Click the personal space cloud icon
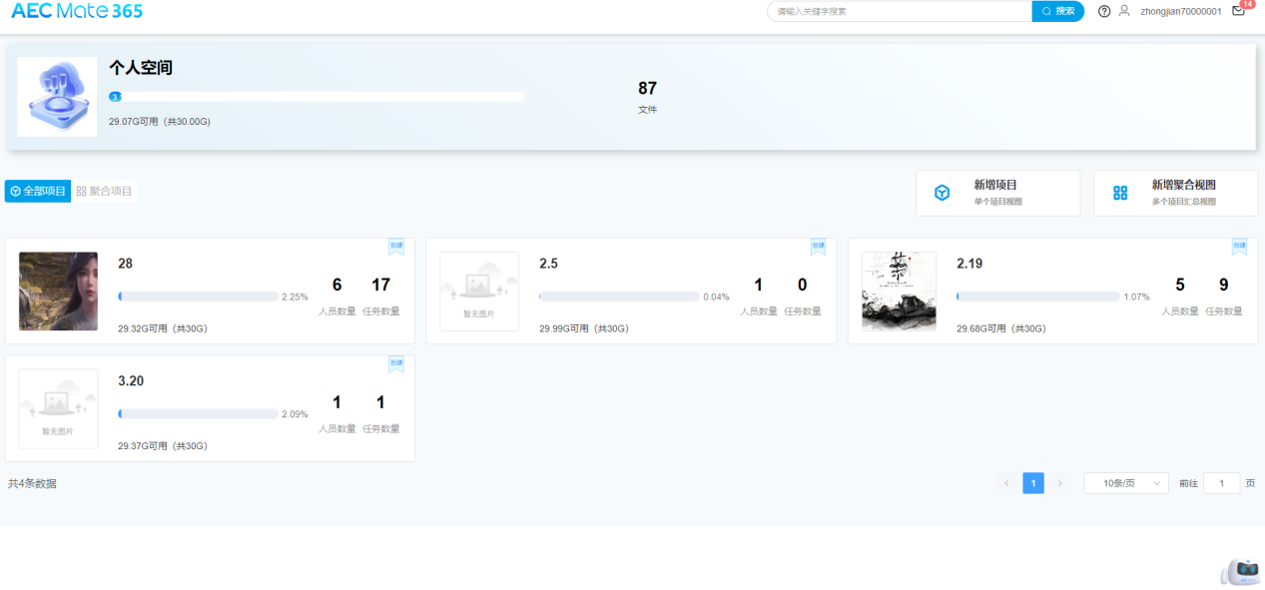The image size is (1265, 590). pos(57,97)
